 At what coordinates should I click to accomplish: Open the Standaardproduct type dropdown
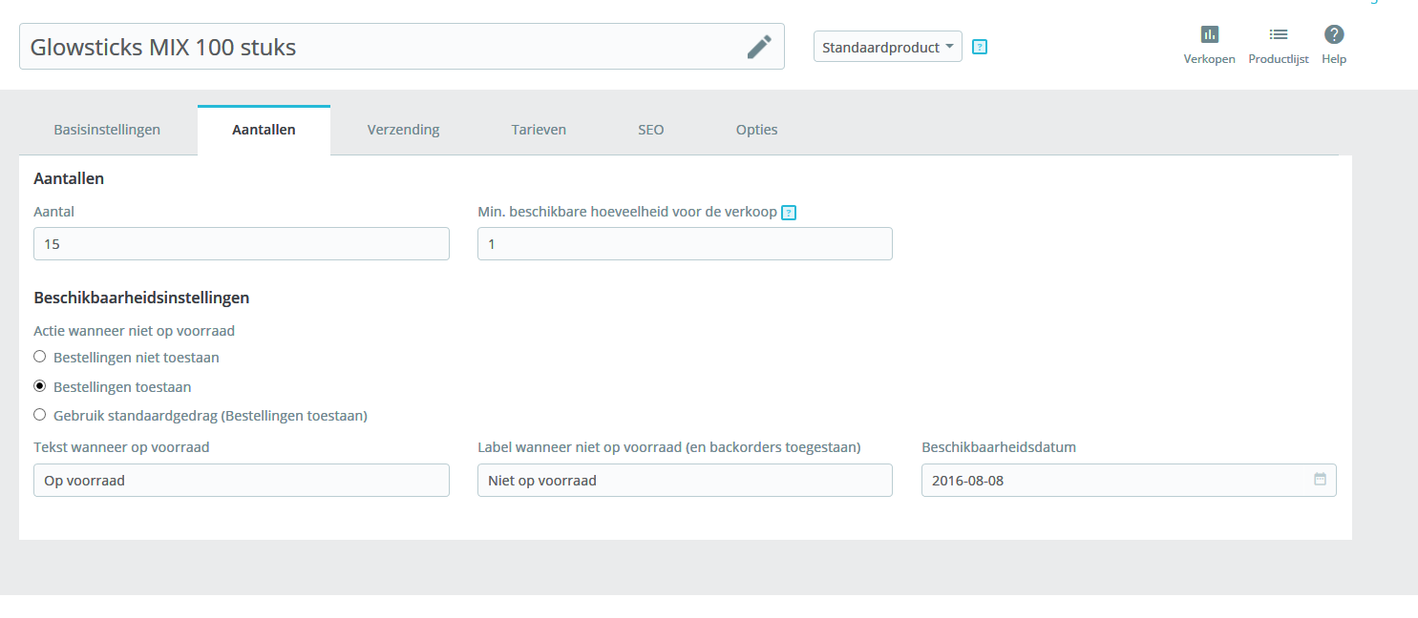click(x=888, y=46)
